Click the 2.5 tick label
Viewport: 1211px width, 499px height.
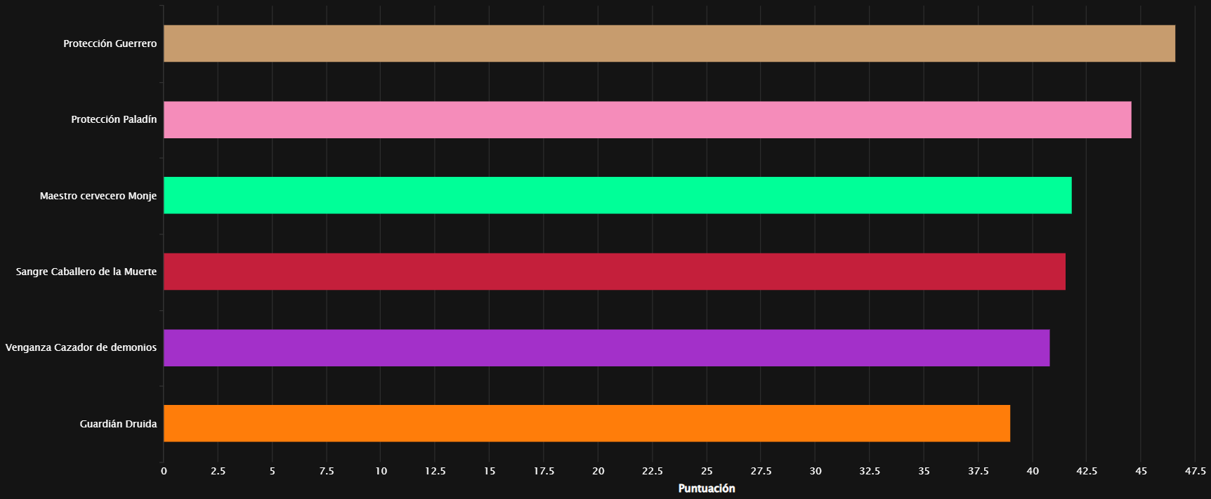218,471
